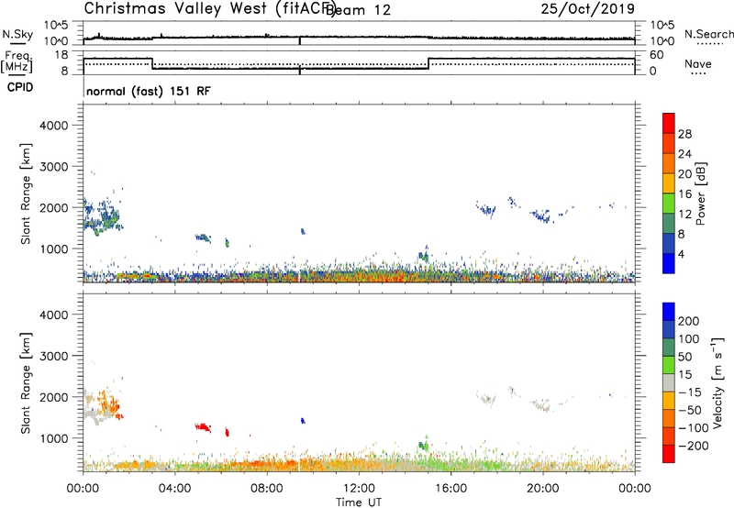The height and width of the screenshot is (508, 734).
Task: Click the '08:00' time tick label
Action: pos(267,489)
